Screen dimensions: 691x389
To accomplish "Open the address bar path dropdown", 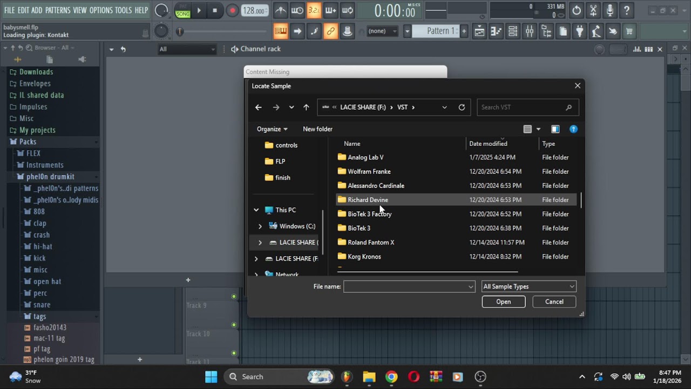I will tap(444, 107).
